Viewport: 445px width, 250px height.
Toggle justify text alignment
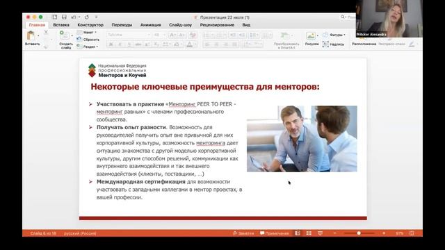[235, 44]
